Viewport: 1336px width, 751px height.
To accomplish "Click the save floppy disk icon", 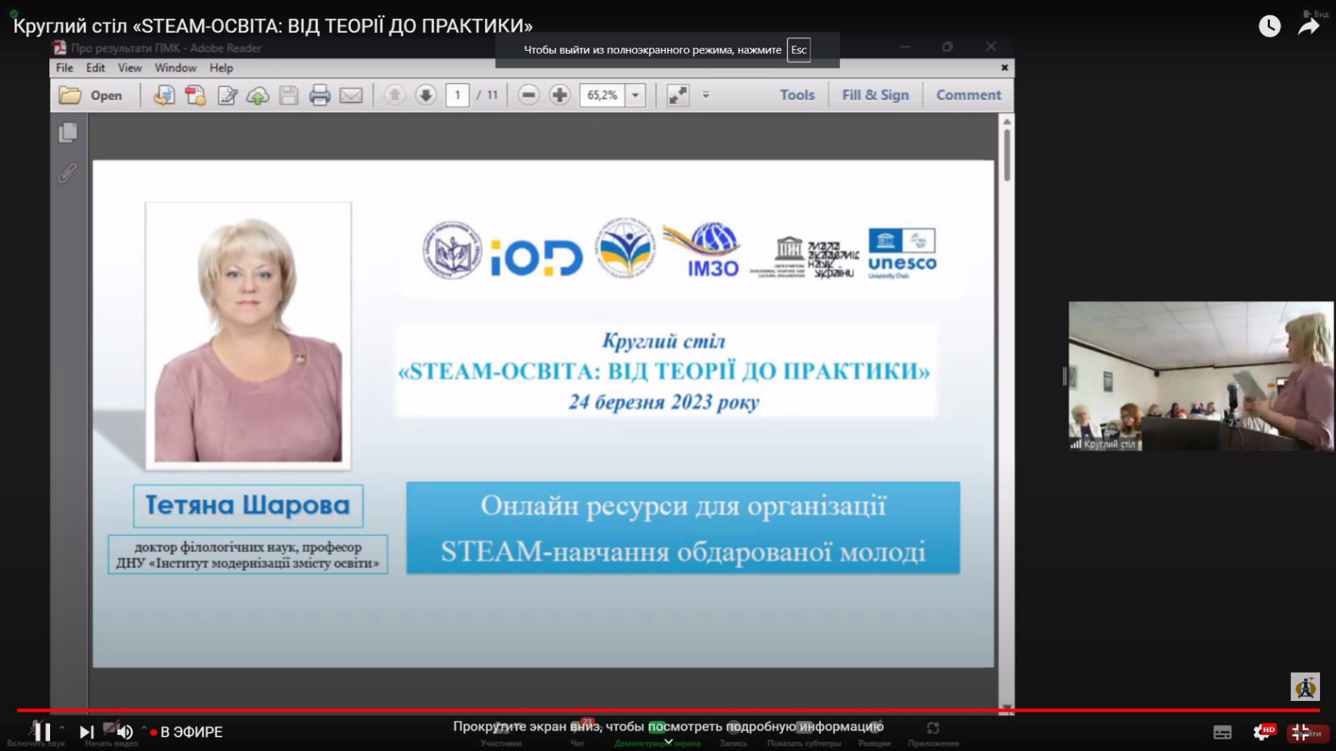I will click(289, 95).
